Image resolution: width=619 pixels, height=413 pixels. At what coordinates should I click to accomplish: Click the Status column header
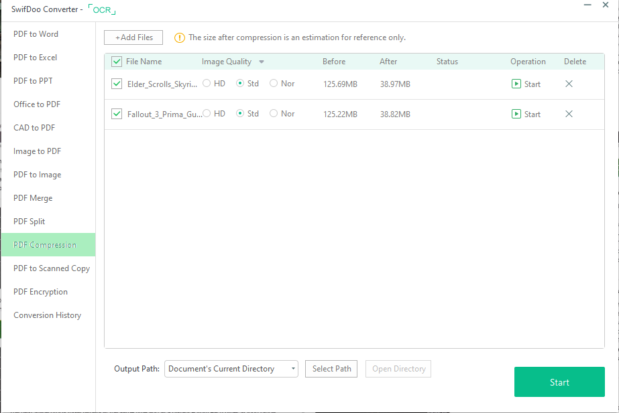[x=447, y=62]
